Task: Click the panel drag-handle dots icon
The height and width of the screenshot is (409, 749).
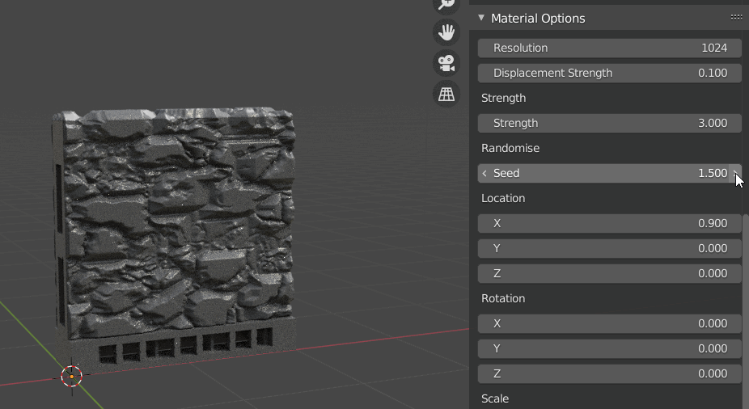Action: [736, 18]
